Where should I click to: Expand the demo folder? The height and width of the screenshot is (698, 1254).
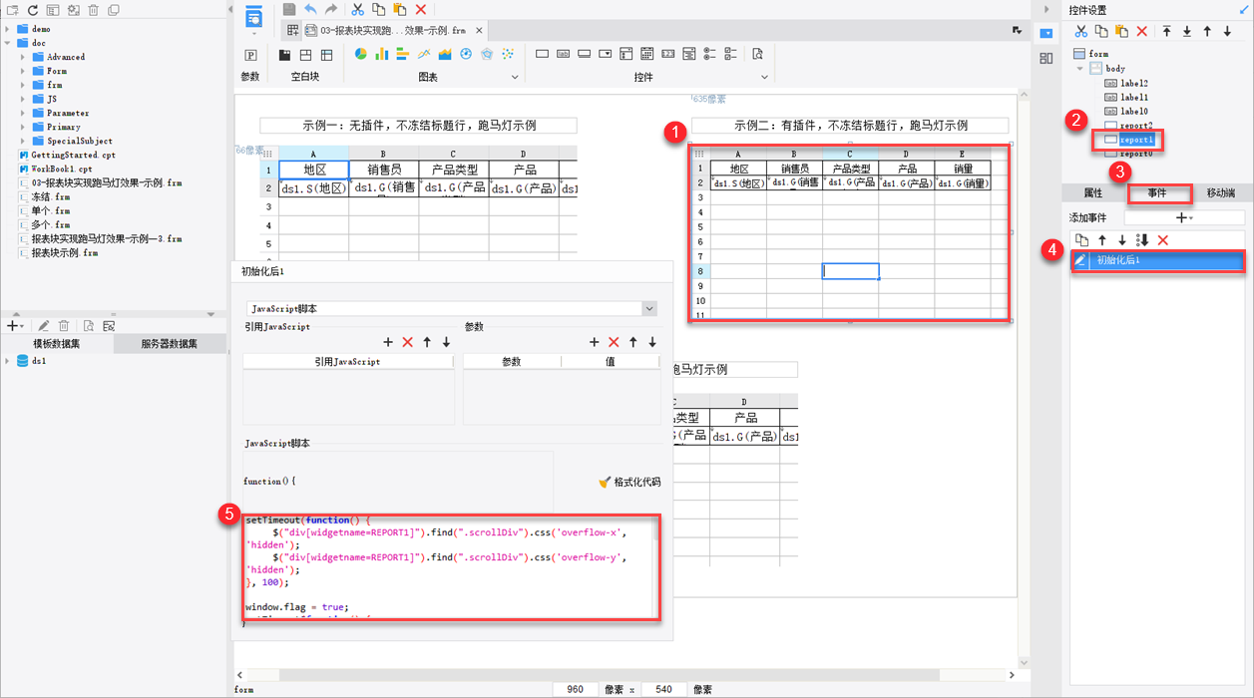click(8, 29)
